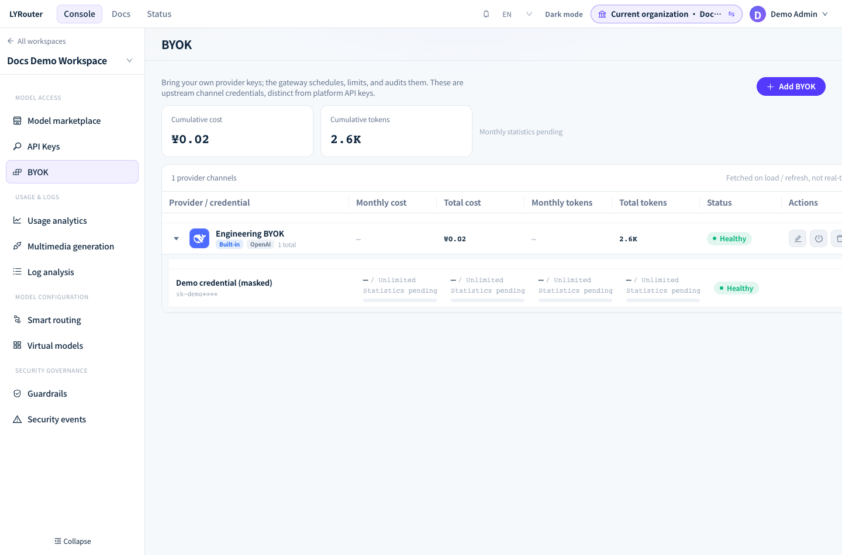842x555 pixels.
Task: Open Guardrails settings
Action: (x=73, y=394)
